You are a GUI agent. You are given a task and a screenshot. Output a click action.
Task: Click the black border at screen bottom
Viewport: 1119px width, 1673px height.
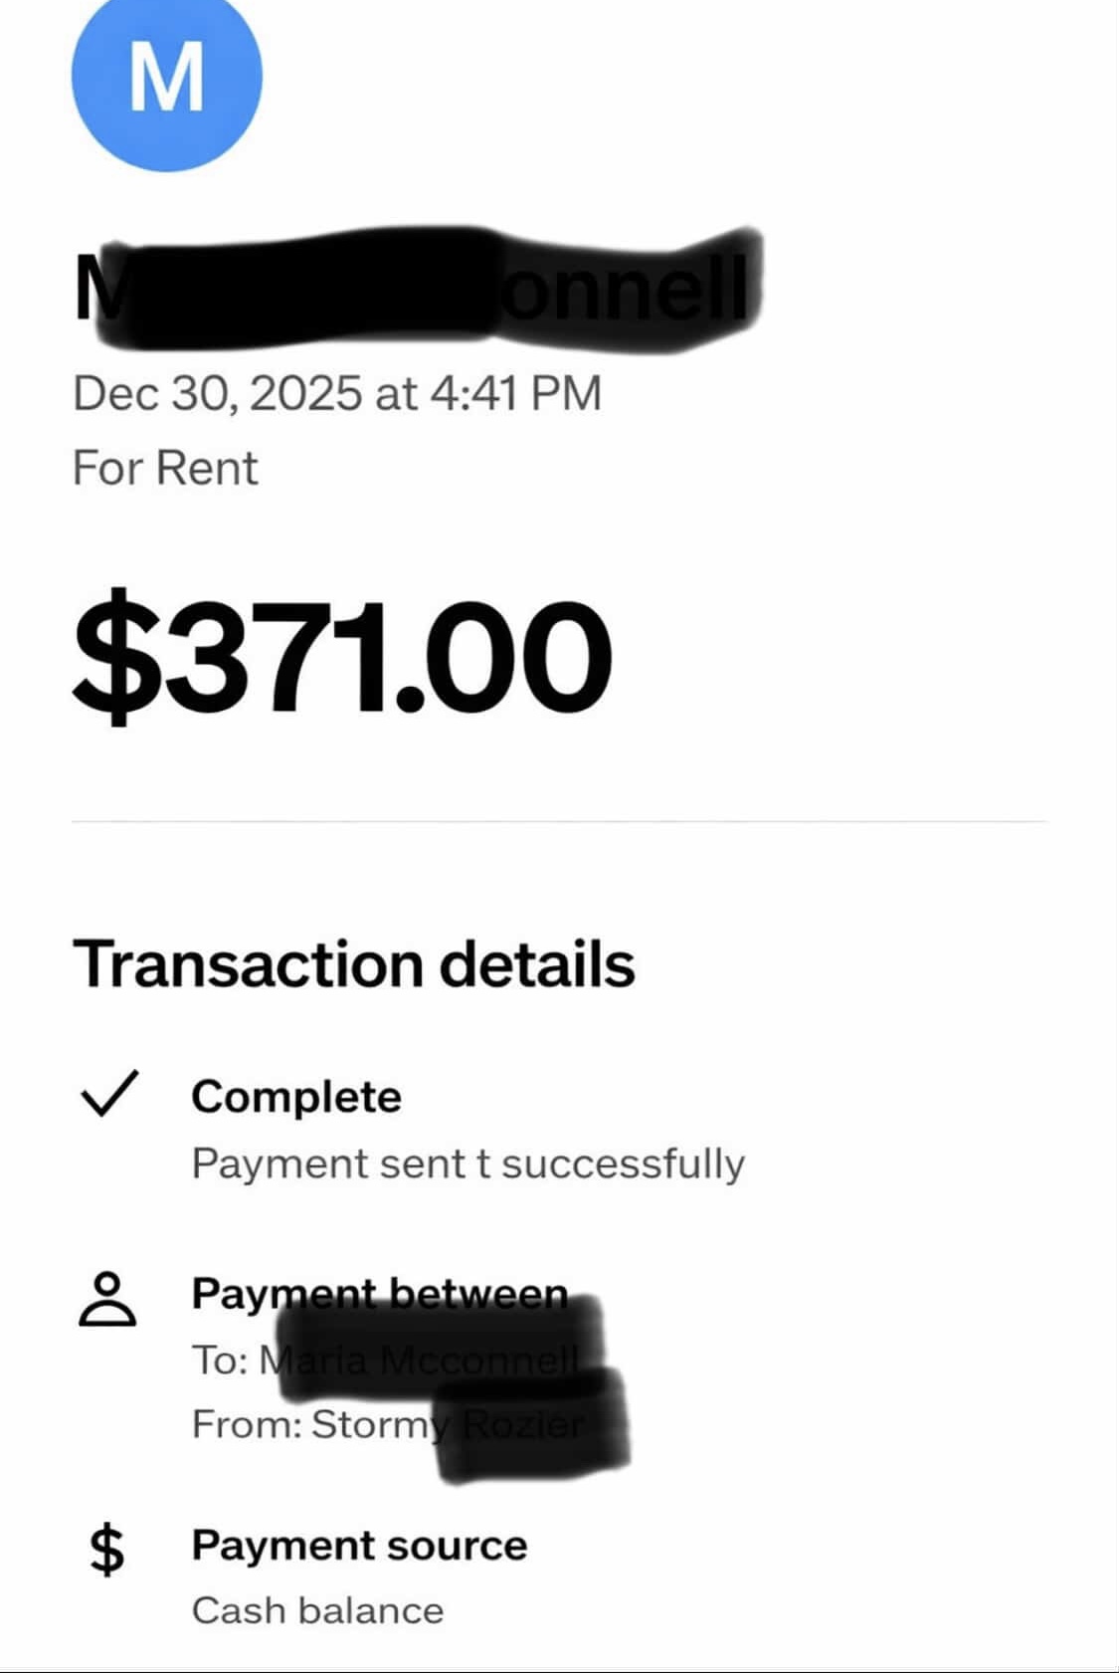[559, 1669]
